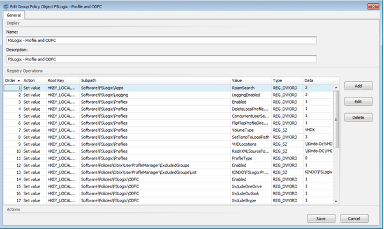This screenshot has height=229, width=384.
Task: Close the Edit Group Policy Object window
Action: point(373,6)
